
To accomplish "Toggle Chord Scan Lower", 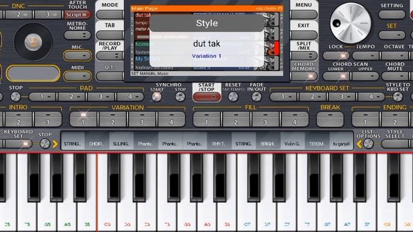I will (336, 76).
